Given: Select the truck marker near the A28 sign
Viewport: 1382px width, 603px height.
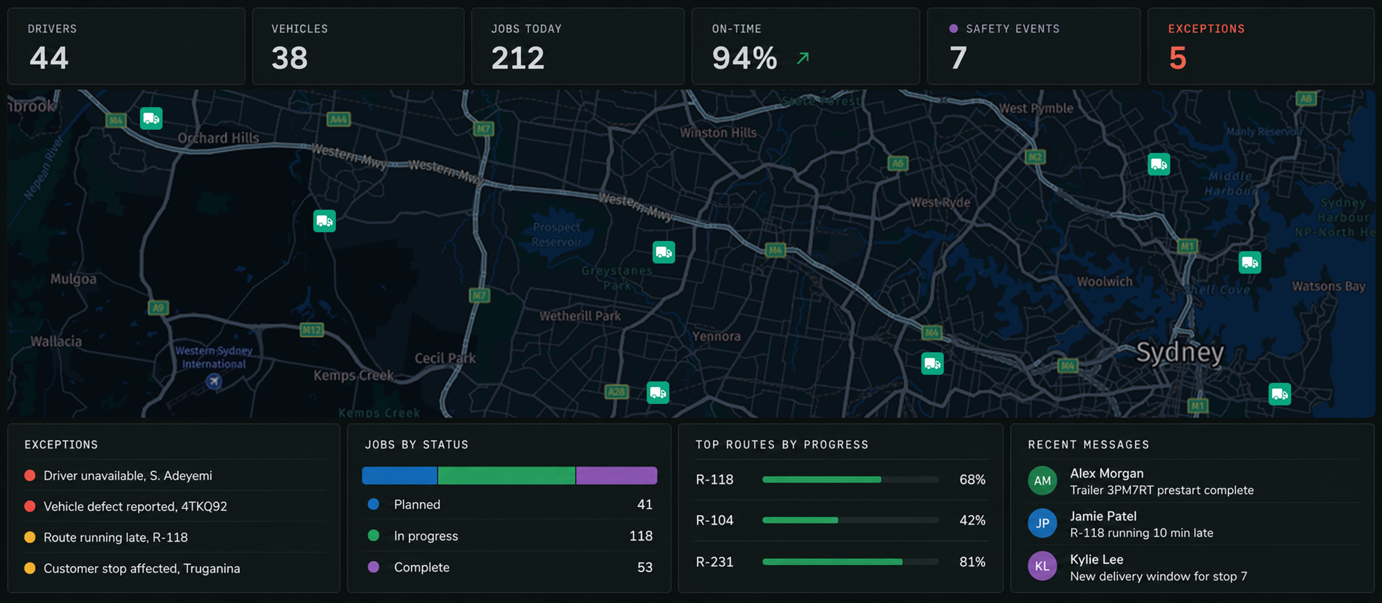Looking at the screenshot, I should coord(658,392).
